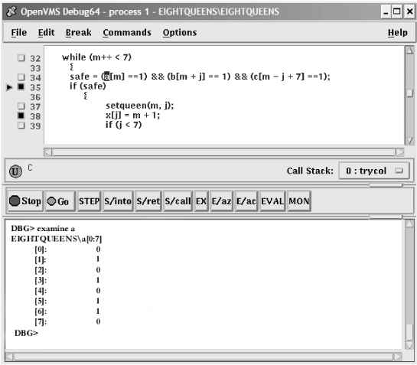Click the Go circle icon button
417x365 pixels.
pyautogui.click(x=60, y=200)
